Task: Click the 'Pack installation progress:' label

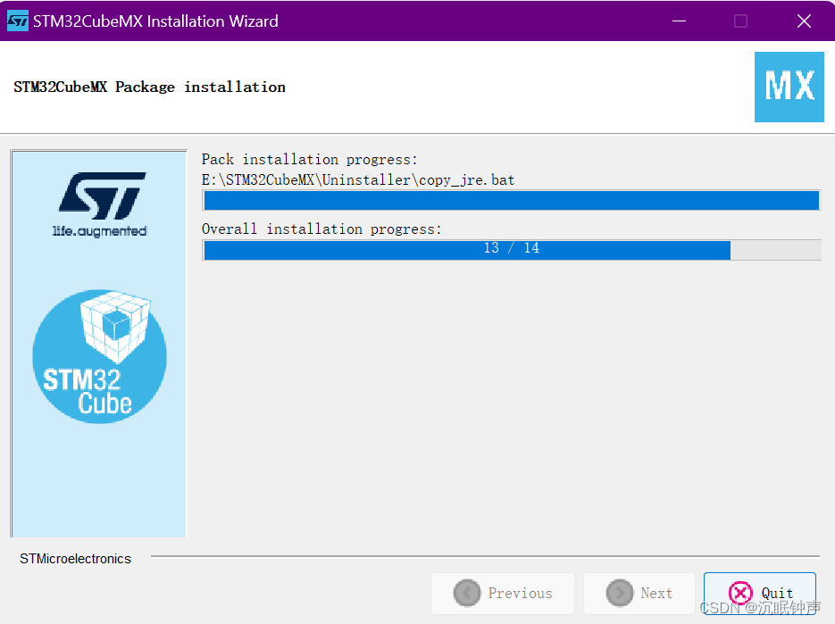Action: 309,159
